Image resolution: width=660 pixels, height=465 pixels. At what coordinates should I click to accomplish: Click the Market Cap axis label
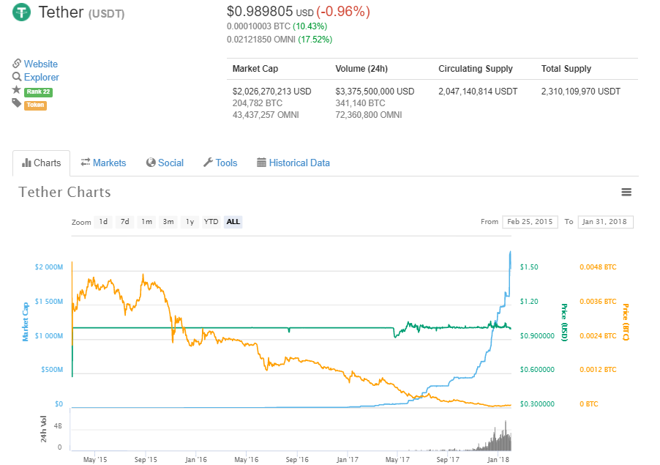click(26, 321)
